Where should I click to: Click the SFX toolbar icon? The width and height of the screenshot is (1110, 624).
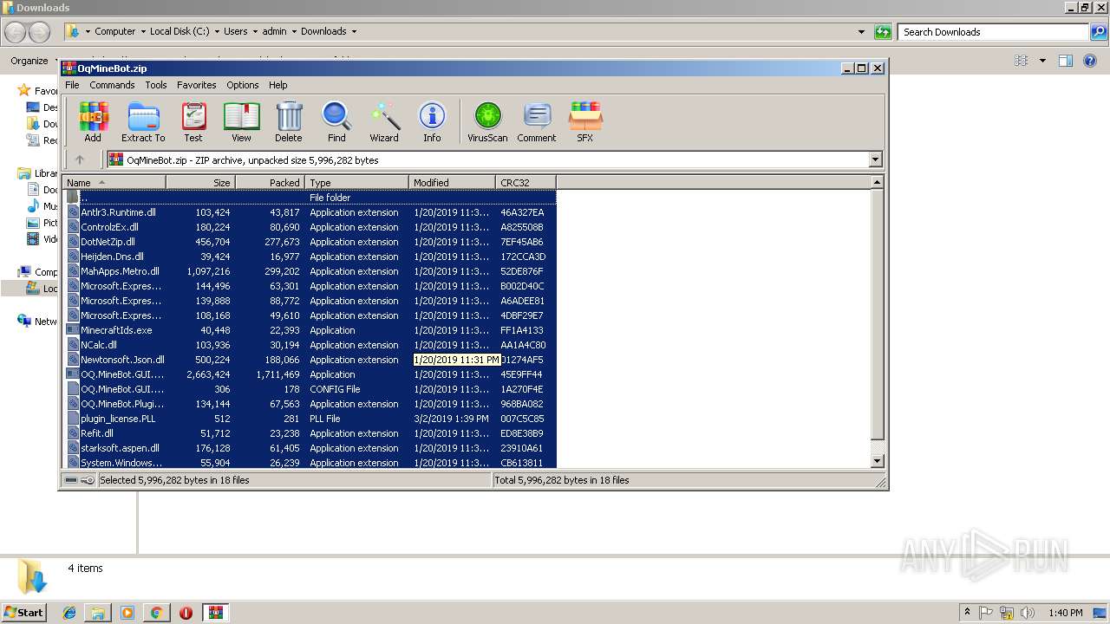585,121
